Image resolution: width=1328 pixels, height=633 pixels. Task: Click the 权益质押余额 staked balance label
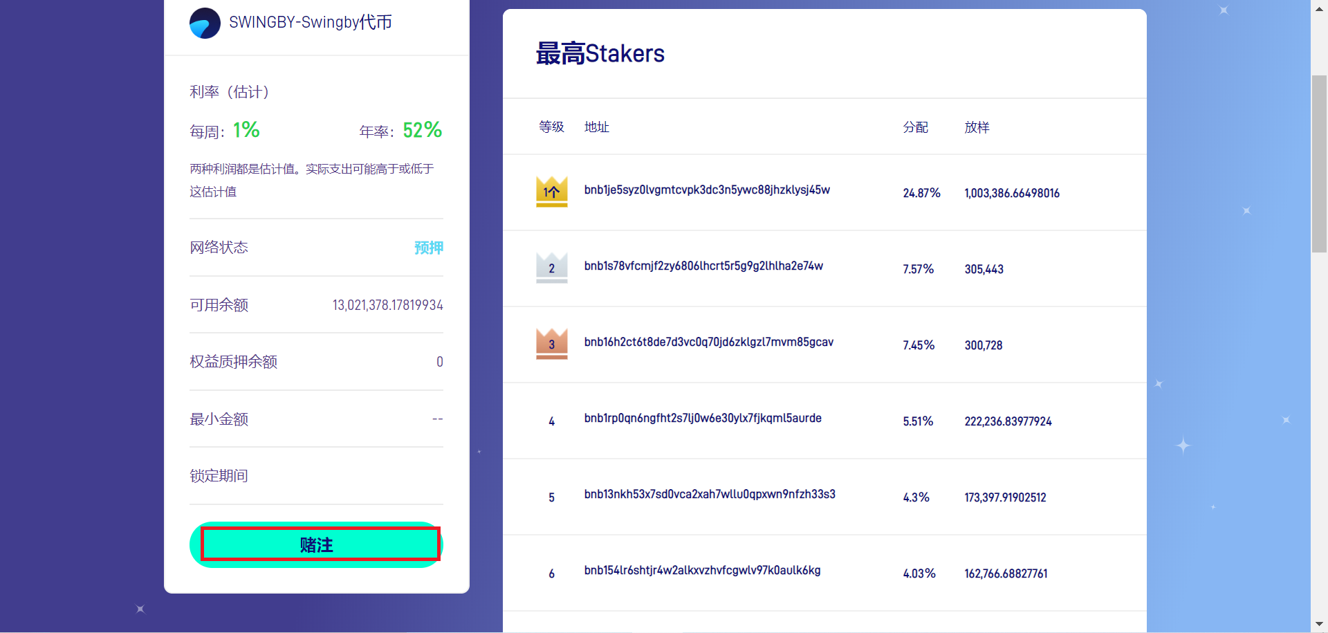point(233,362)
